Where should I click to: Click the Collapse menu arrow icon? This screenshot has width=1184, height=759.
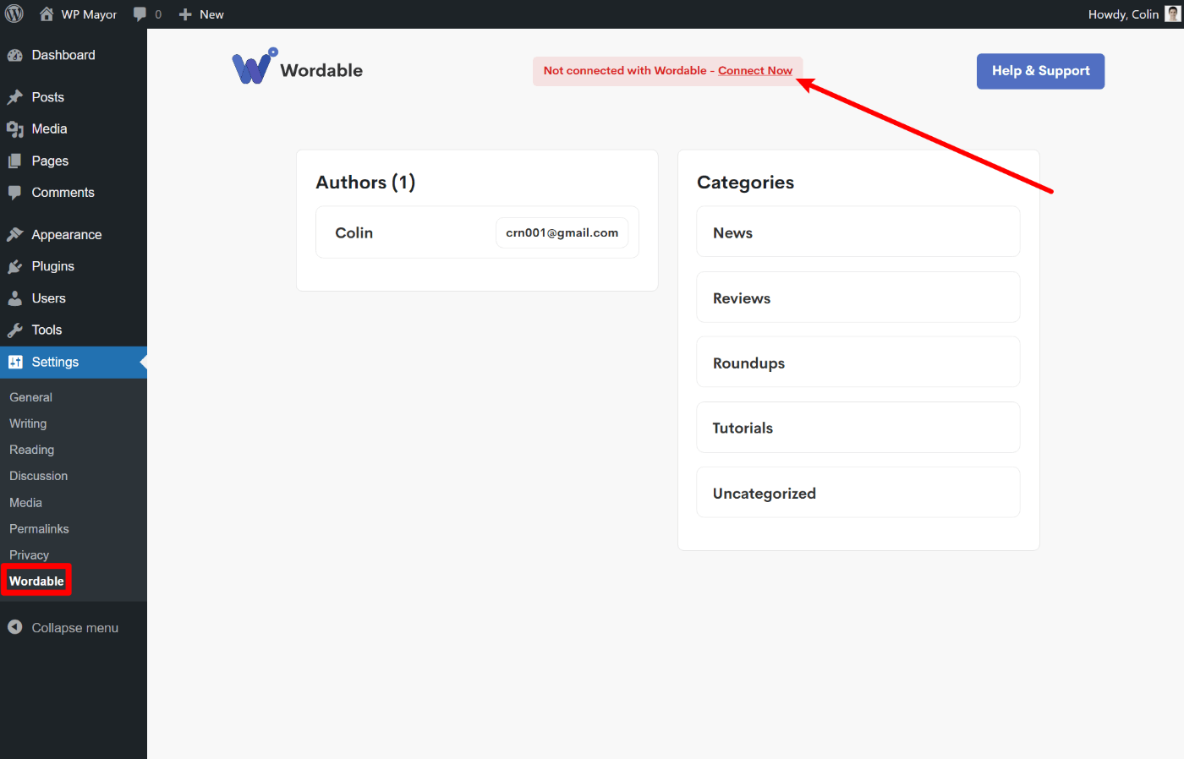point(15,627)
